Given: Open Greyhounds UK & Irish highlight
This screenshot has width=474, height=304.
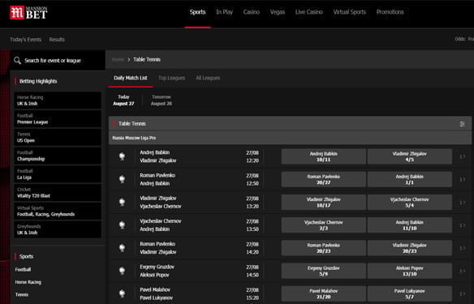Looking at the screenshot, I should [x=58, y=229].
